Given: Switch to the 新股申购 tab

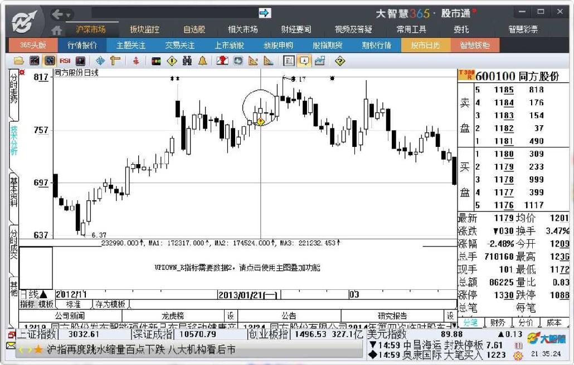Looking at the screenshot, I should click(279, 45).
